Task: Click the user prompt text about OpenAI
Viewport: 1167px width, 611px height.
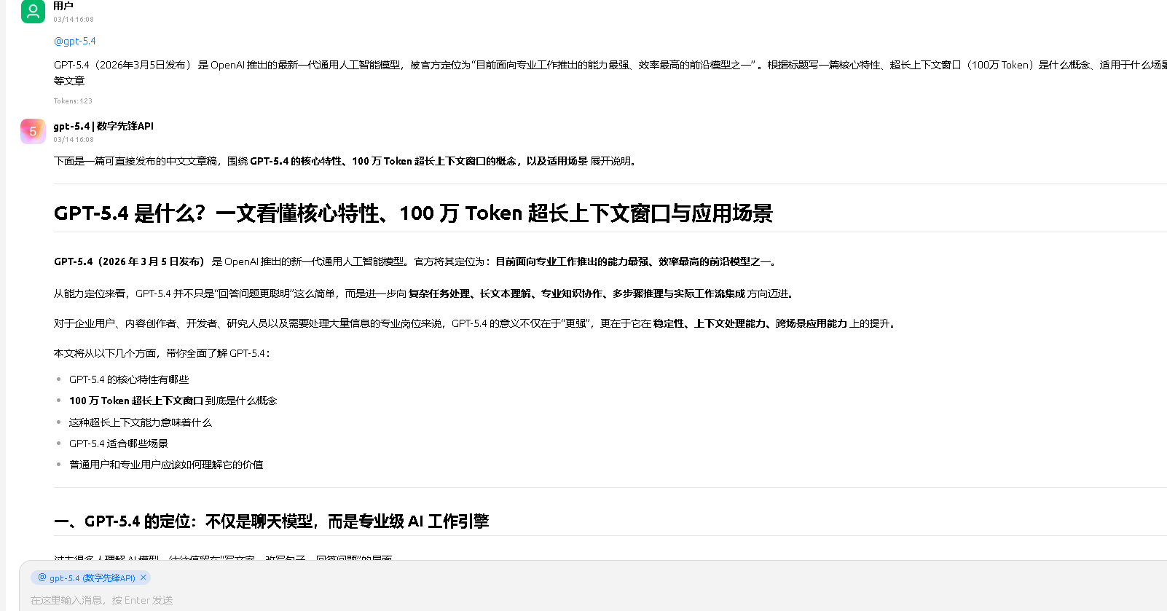Action: pyautogui.click(x=610, y=73)
